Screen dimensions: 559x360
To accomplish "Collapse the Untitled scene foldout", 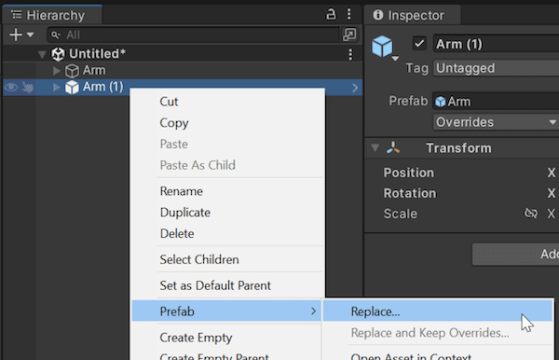I will click(x=42, y=54).
